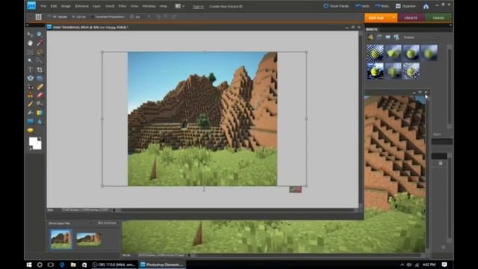Click the reference point location grid
The width and height of the screenshot is (478, 269).
coord(38,17)
